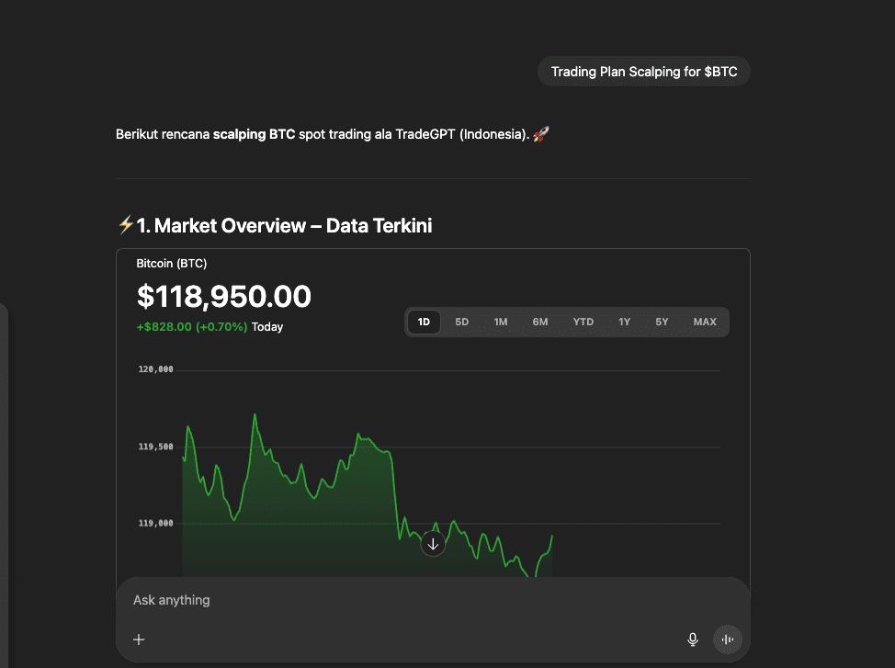Click the lightning bolt emoji in the heading
895x668 pixels.
coord(126,225)
